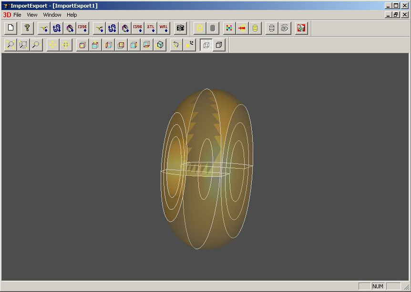Viewport: 411px width, 292px height.
Task: Show all objects with the eye icon
Action: 285,28
